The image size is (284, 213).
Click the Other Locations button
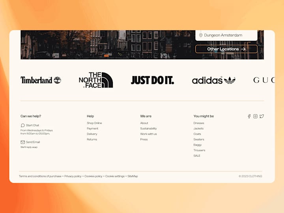(226, 49)
